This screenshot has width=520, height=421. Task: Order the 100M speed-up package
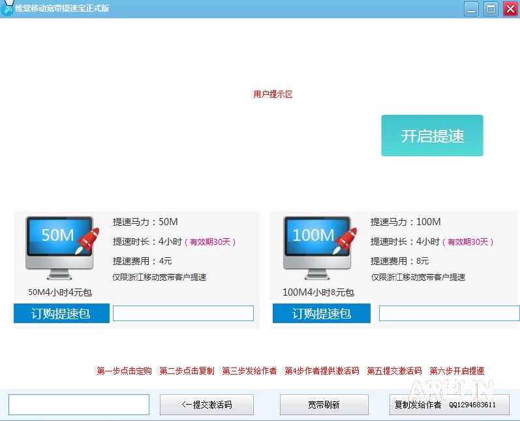321,314
